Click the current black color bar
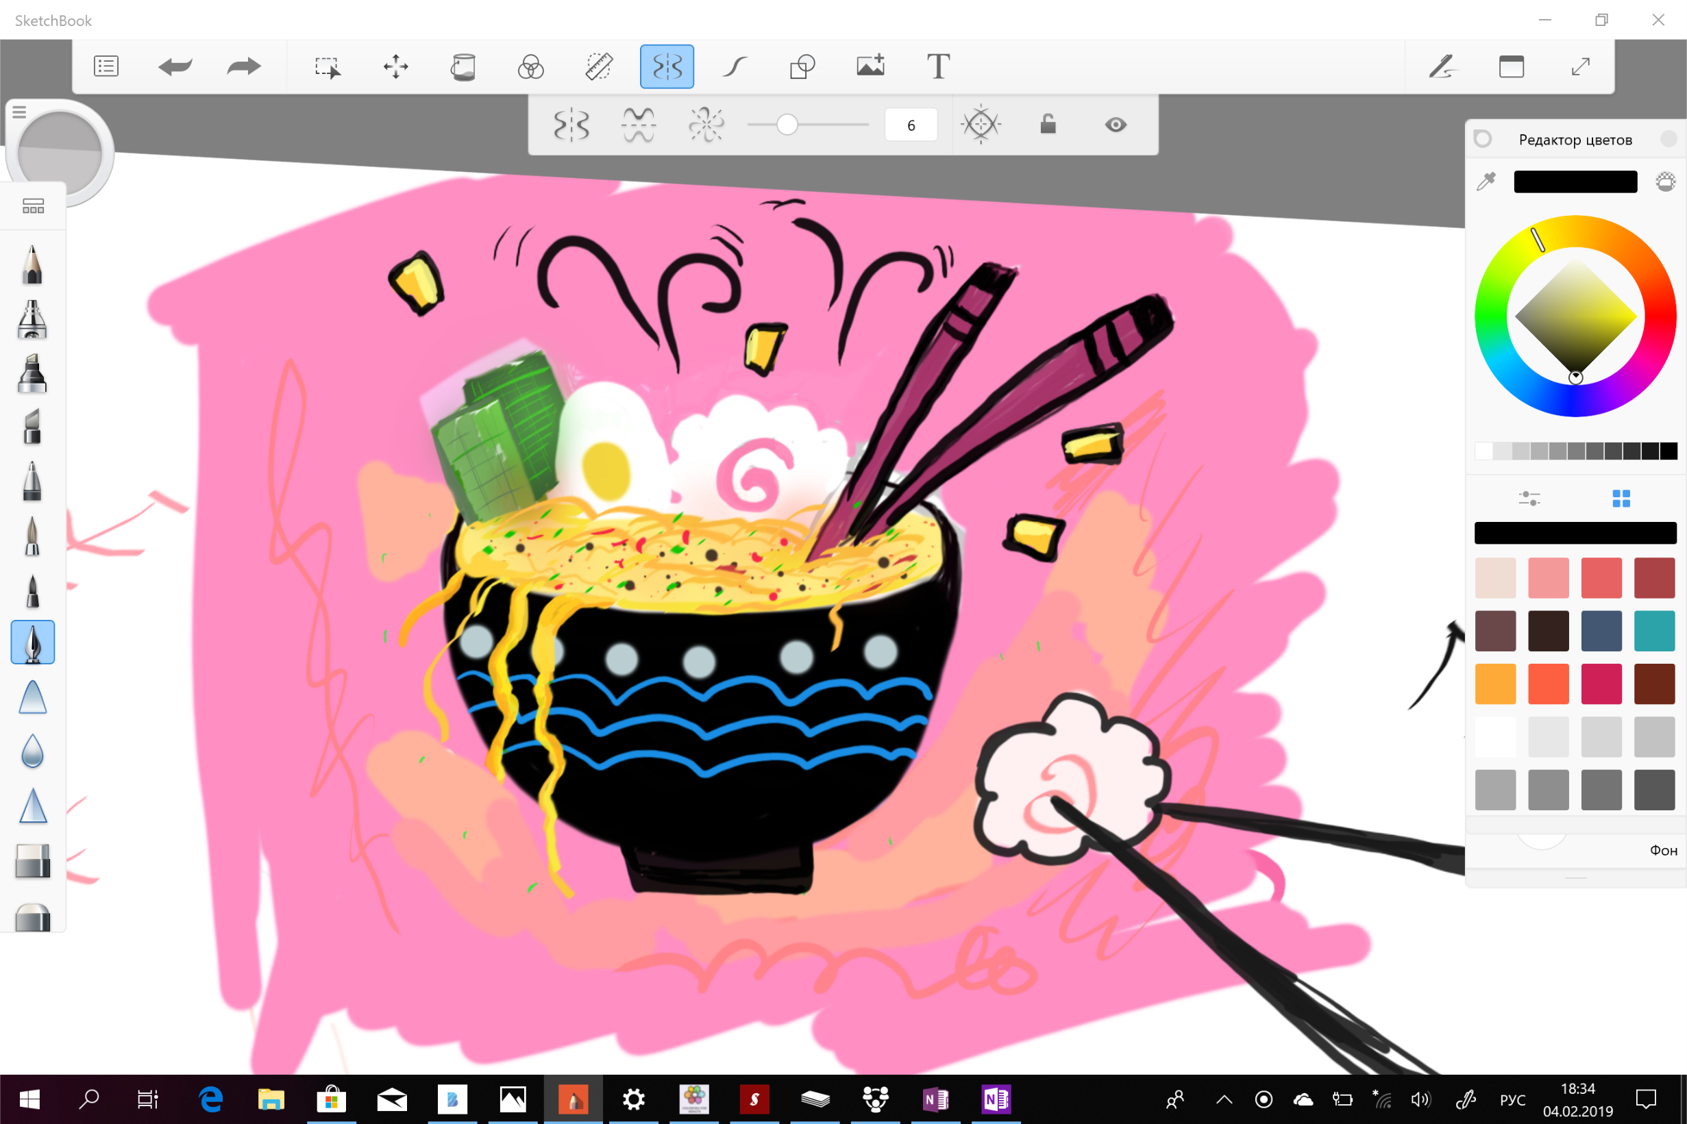The width and height of the screenshot is (1687, 1124). (x=1575, y=182)
